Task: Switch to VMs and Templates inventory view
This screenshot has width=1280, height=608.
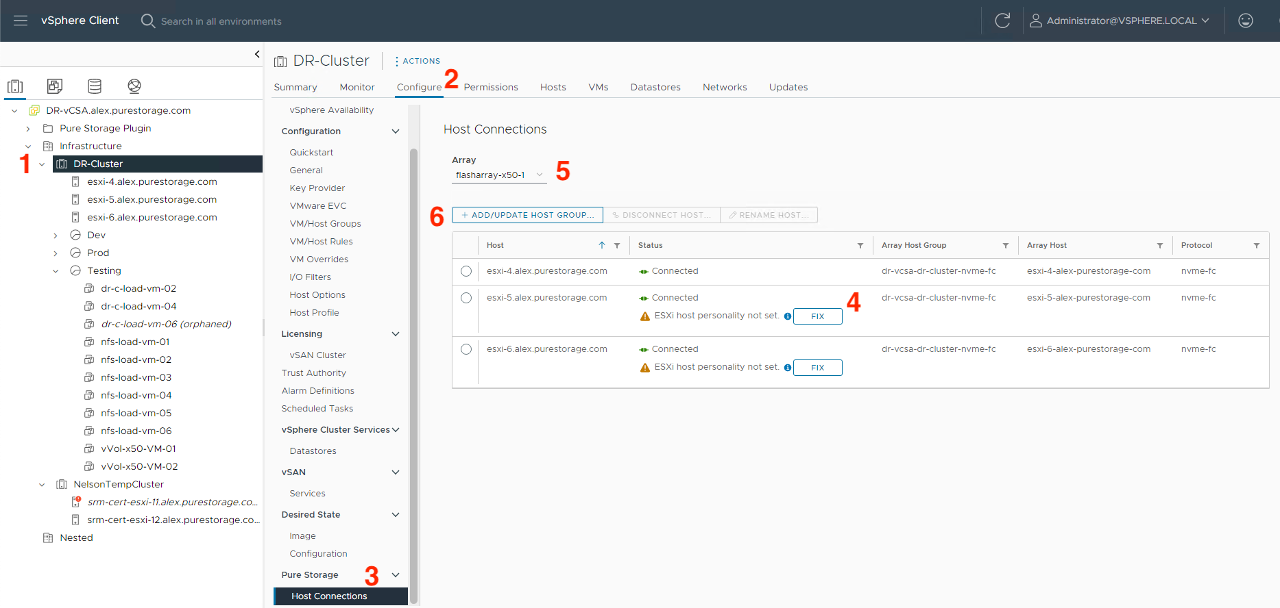Action: pos(55,86)
